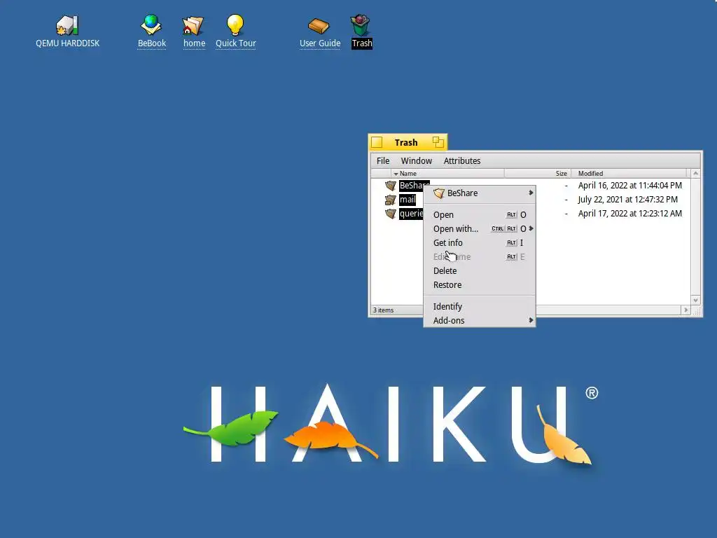Click the BeShare folder icon in Trash list
Image resolution: width=717 pixels, height=538 pixels.
coord(391,185)
